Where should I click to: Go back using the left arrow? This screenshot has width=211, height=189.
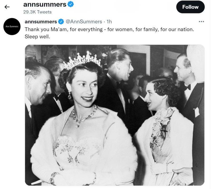click(x=7, y=7)
